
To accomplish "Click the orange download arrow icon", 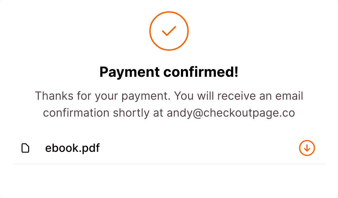I will point(307,148).
